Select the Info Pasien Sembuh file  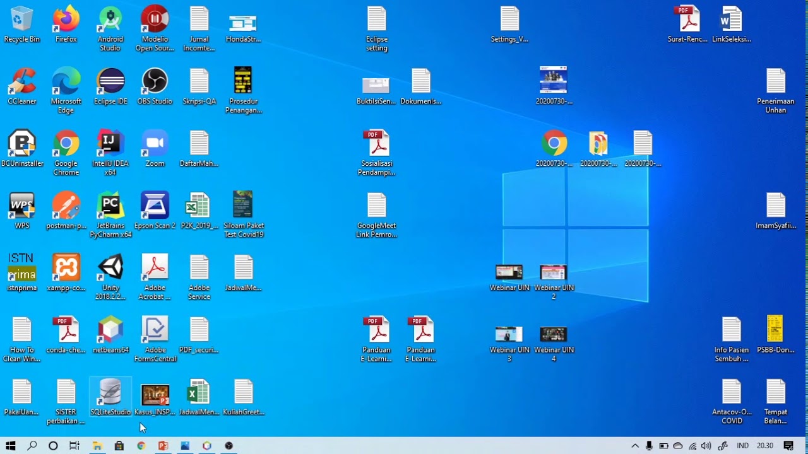732,340
